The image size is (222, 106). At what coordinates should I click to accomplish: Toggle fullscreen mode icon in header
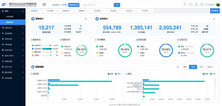pos(191,4)
